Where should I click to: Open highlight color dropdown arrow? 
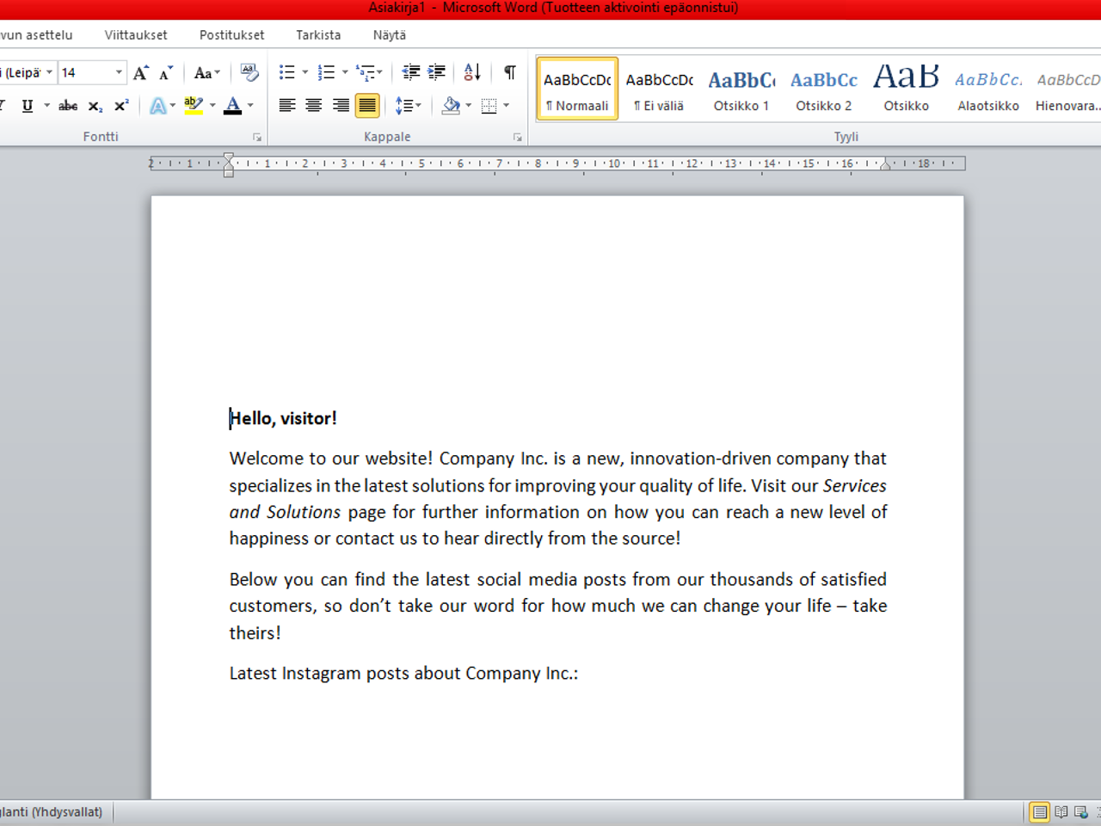(212, 106)
